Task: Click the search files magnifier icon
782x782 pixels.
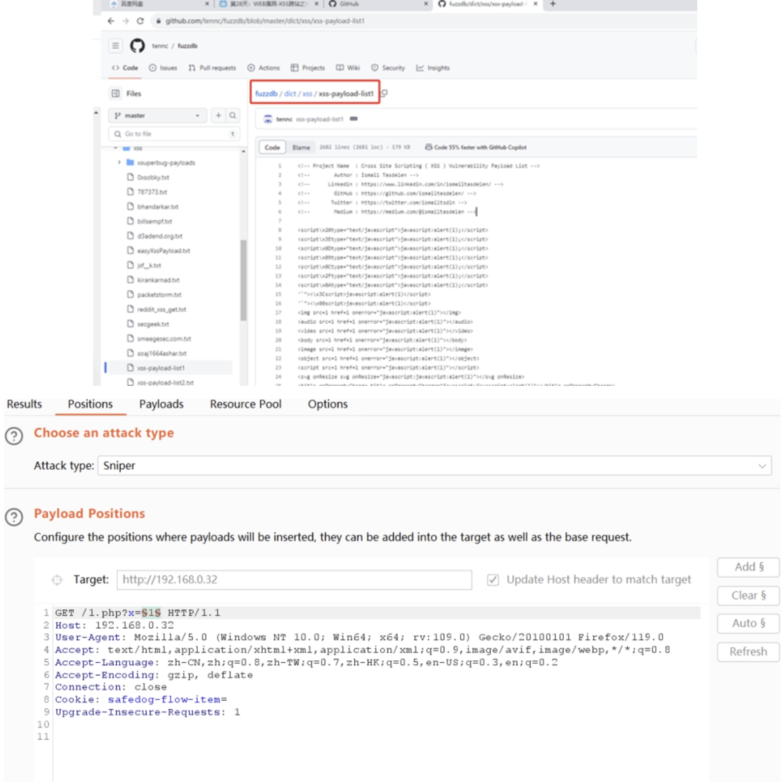Action: [x=233, y=115]
